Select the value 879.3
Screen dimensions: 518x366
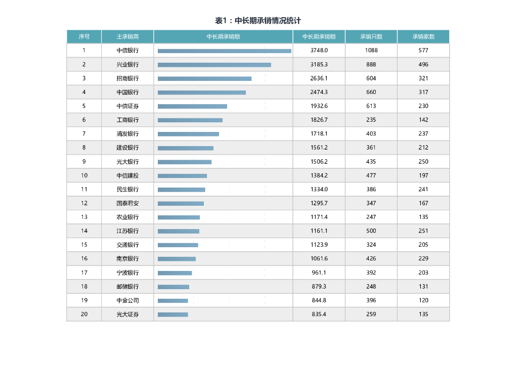[319, 287]
